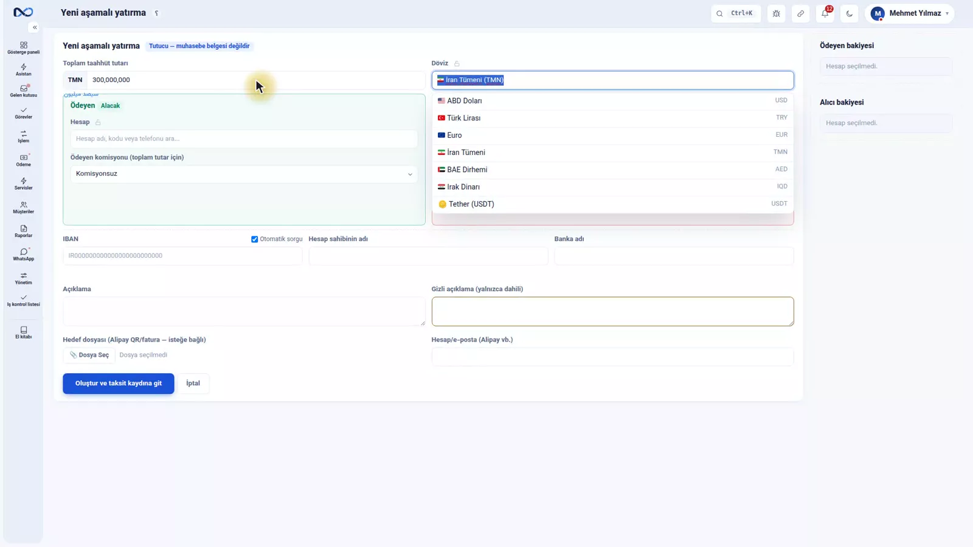
Task: Open El kitabı in sidebar
Action: (x=23, y=332)
